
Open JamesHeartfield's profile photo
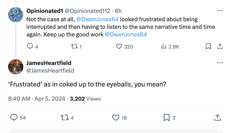point(16,67)
